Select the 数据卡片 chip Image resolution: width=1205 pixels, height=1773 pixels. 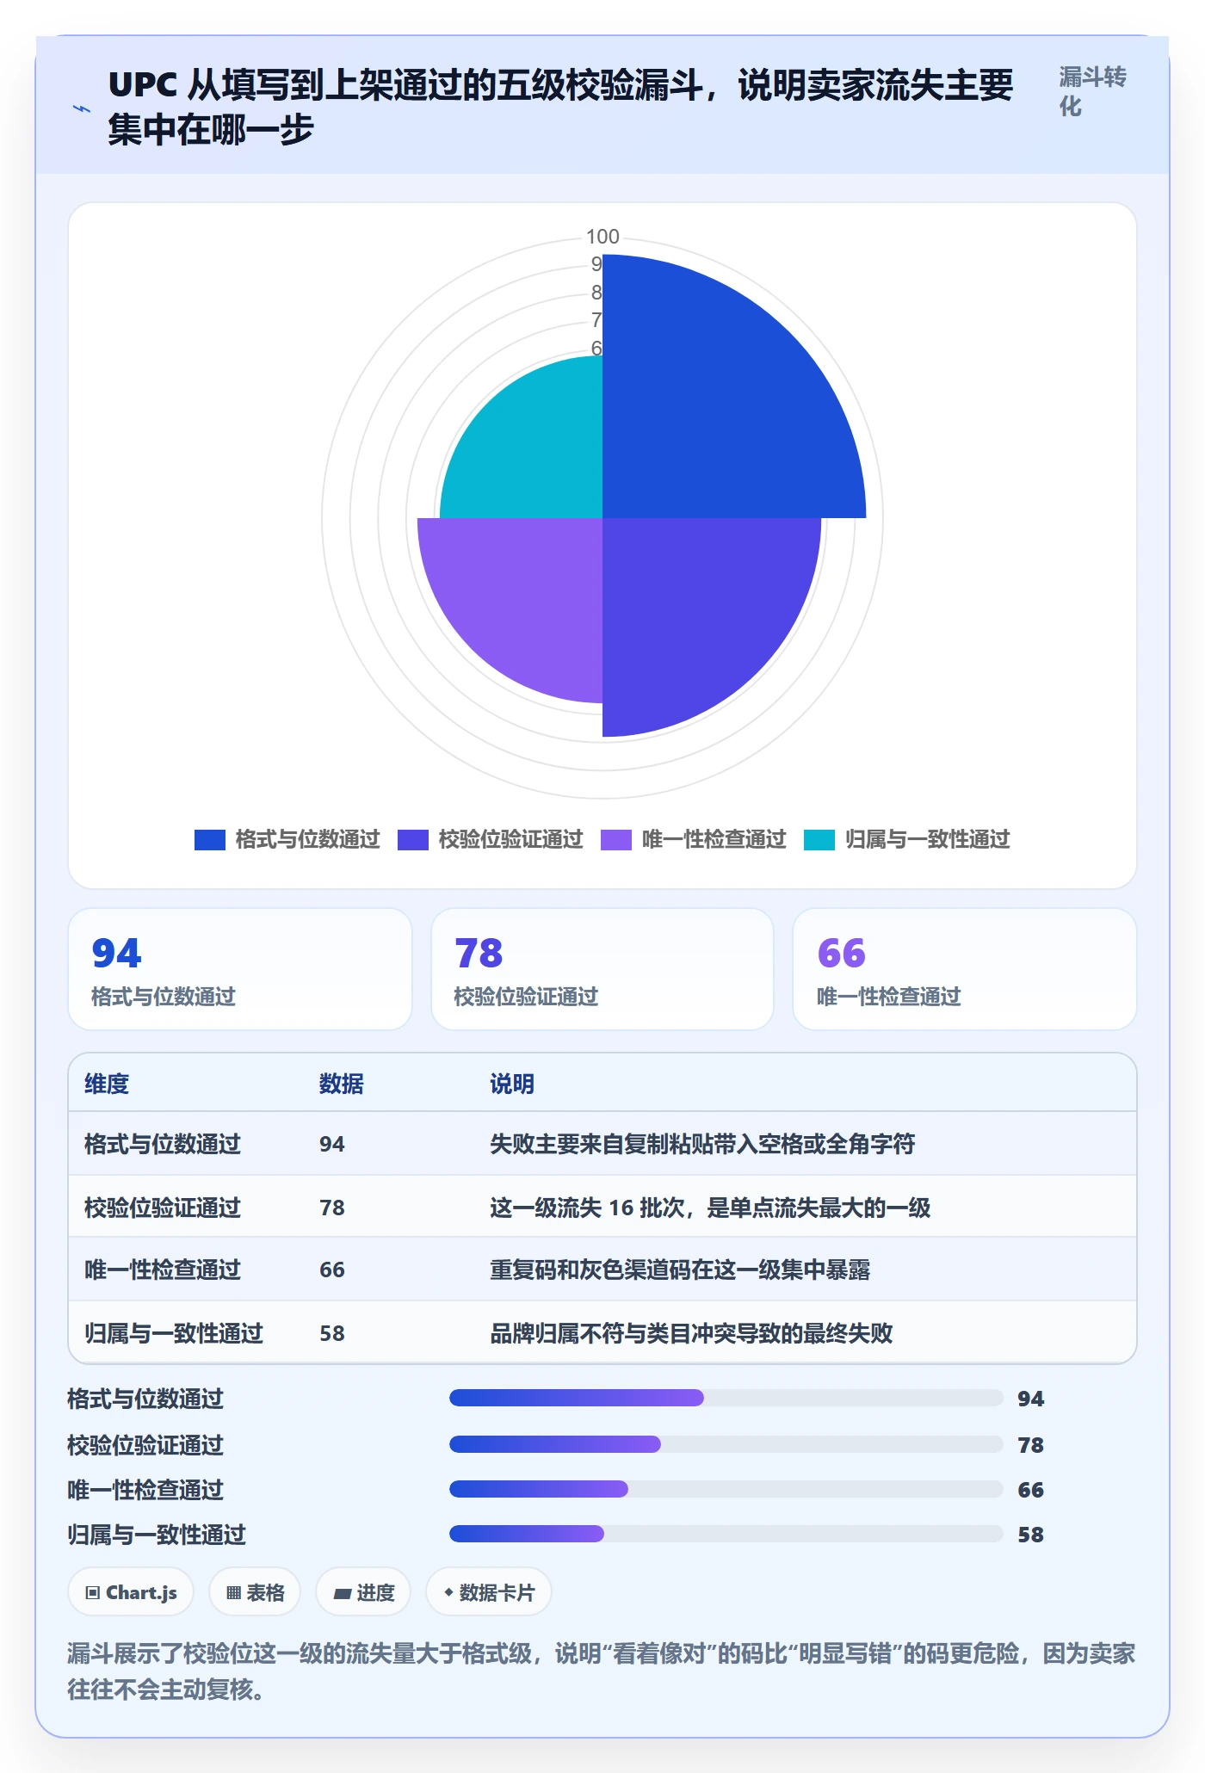pos(489,1592)
